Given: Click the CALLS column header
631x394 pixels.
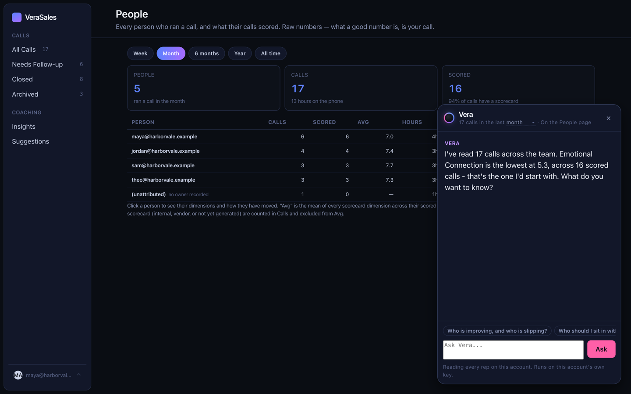Looking at the screenshot, I should pos(277,122).
